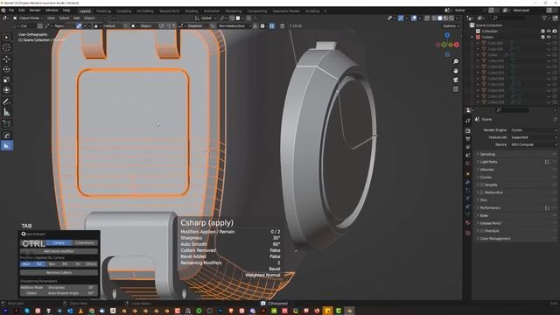Toggle camera view with the camera icon
This screenshot has width=560, height=315.
(x=456, y=80)
